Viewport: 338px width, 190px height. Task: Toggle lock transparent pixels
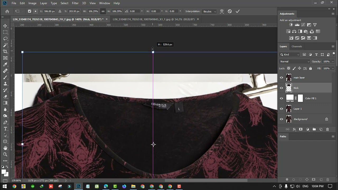(x=289, y=68)
